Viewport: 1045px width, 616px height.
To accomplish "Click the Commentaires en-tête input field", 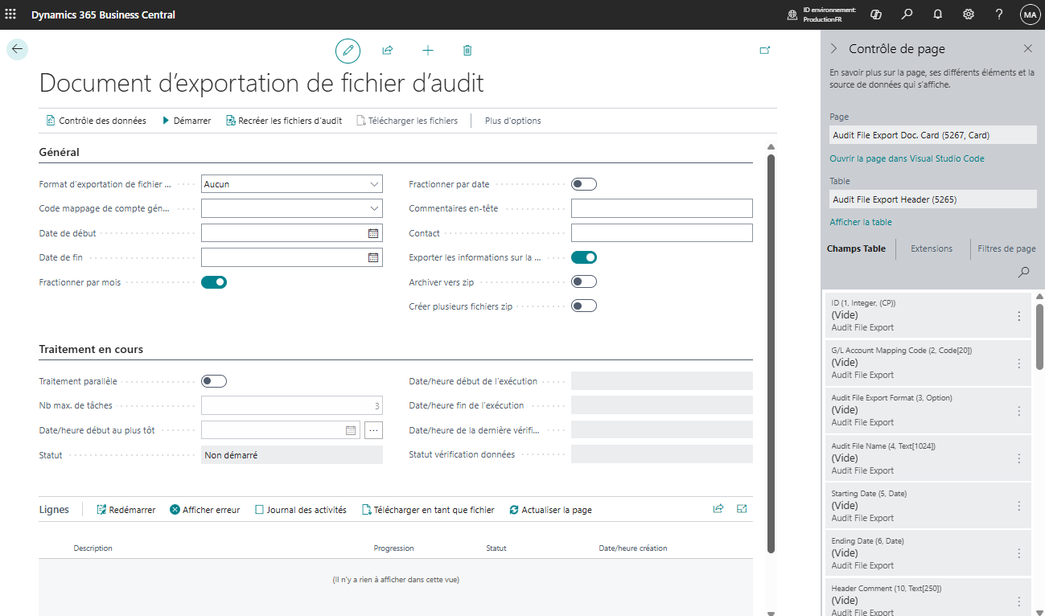I will 662,208.
